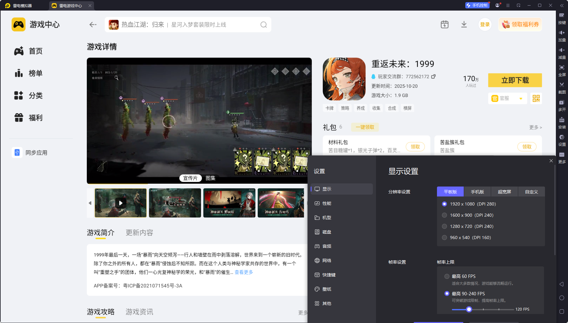Open the 多开 multi-instance manager
The width and height of the screenshot is (568, 323).
562,106
